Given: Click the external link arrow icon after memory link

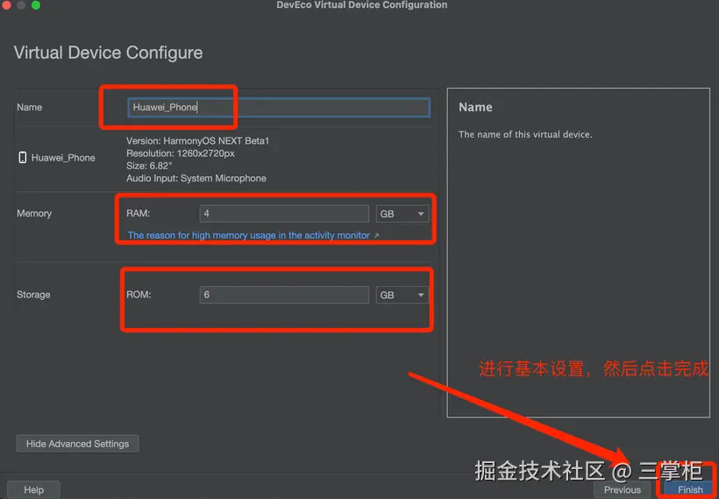Looking at the screenshot, I should [376, 235].
